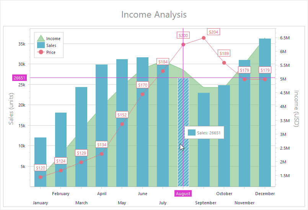This screenshot has height=210, width=308.
Task: Select the March Sales bar
Action: (x=81, y=137)
